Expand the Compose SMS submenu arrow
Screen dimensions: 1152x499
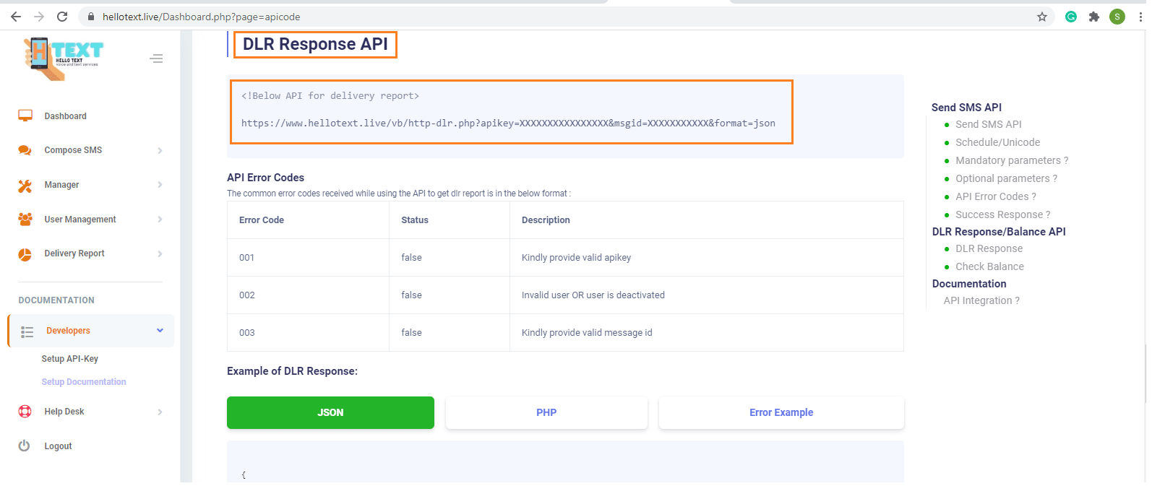(160, 151)
